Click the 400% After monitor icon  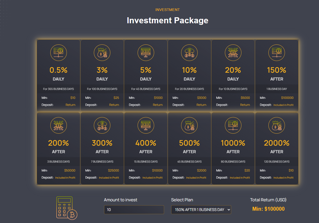146,125
